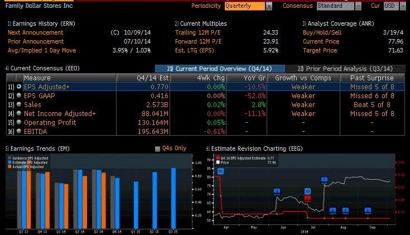Click the blue OU marker in late June

pos(307,191)
